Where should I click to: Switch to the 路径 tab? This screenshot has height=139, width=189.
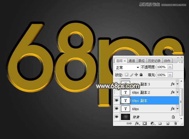coord(141,61)
